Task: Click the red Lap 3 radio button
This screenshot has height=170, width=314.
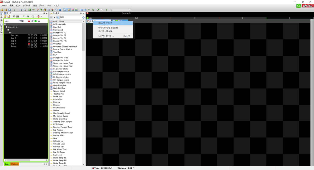Action: [29, 44]
